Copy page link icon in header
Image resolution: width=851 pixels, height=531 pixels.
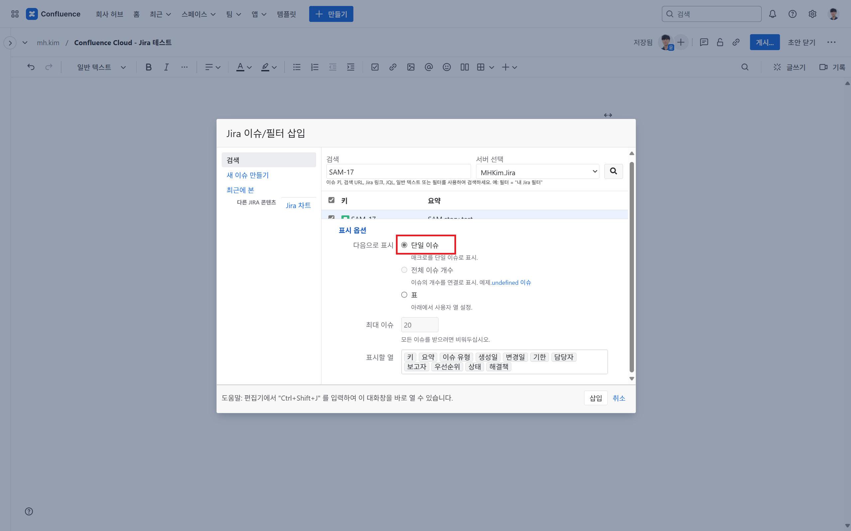(x=736, y=42)
